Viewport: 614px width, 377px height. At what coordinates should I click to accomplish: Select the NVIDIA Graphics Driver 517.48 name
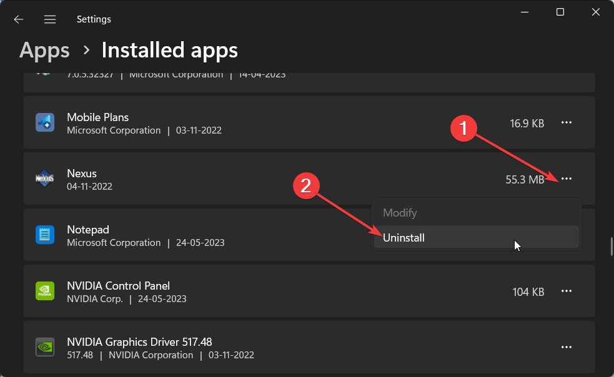tap(139, 342)
